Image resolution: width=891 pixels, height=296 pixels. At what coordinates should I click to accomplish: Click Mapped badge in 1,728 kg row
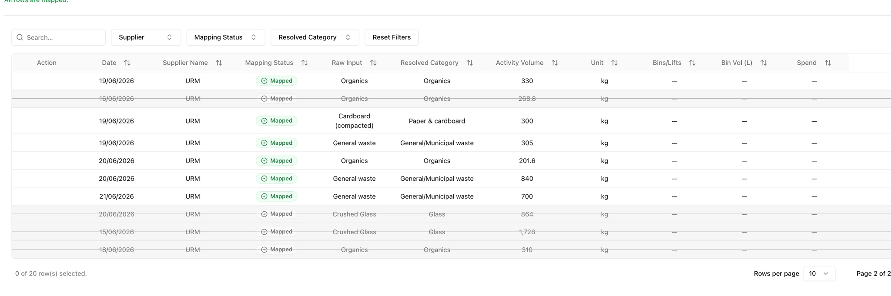coord(277,232)
